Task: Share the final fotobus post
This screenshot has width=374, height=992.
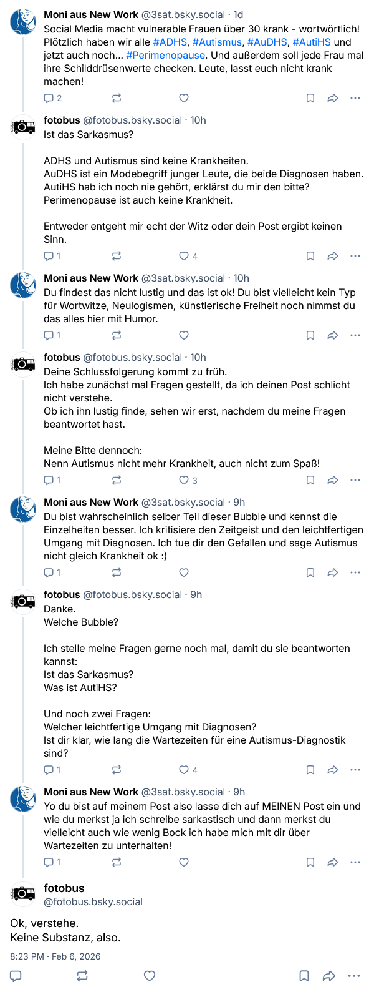Action: pos(329,976)
